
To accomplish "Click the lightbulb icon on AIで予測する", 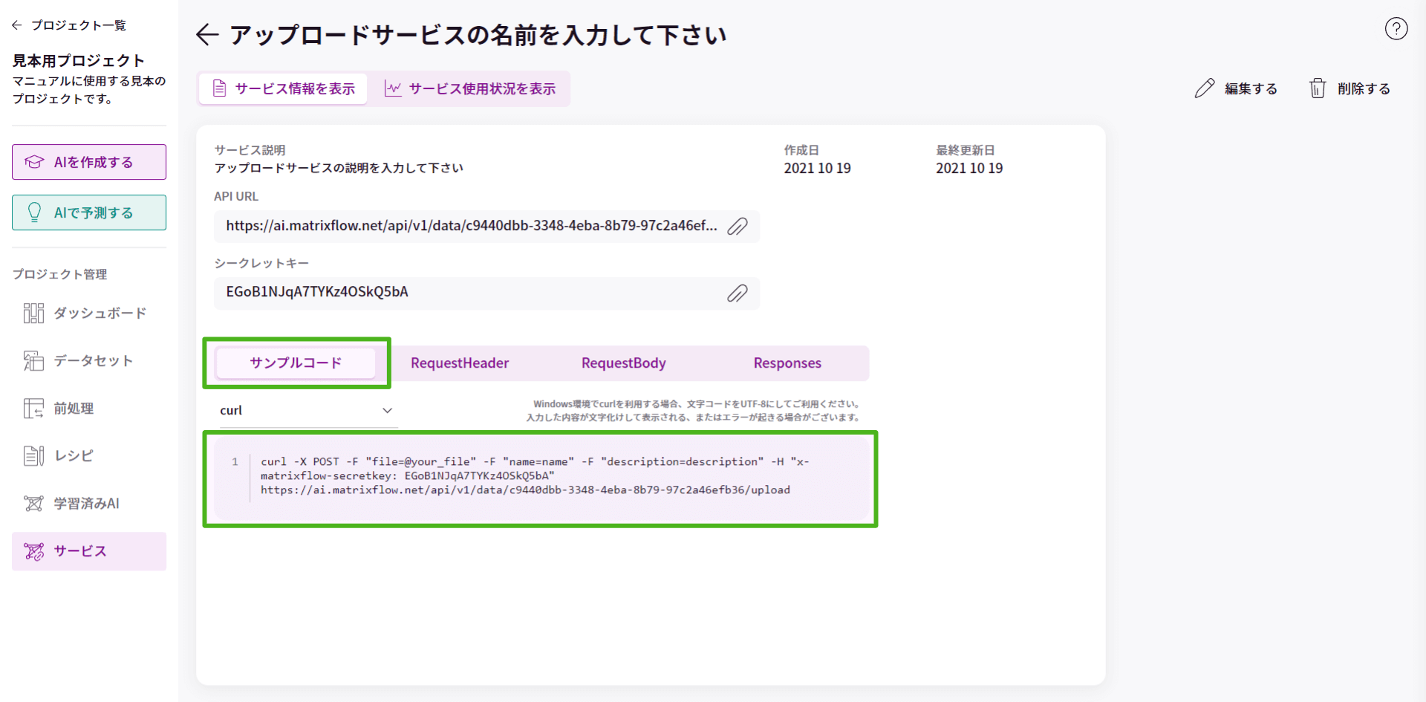I will pyautogui.click(x=34, y=212).
